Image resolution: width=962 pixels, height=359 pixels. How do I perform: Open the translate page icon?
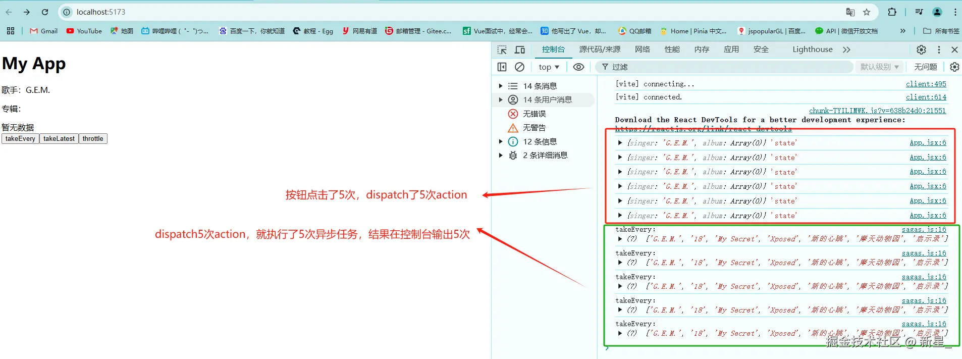(850, 12)
